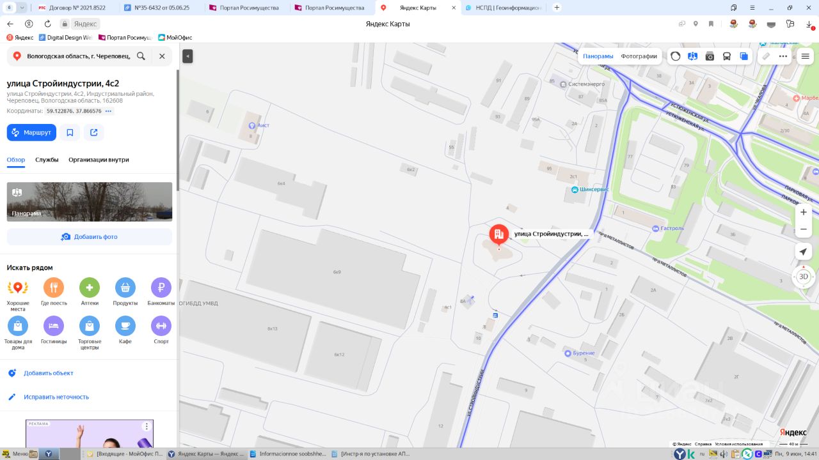The height and width of the screenshot is (460, 819).
Task: Open Справка link at map bottom
Action: click(x=703, y=444)
